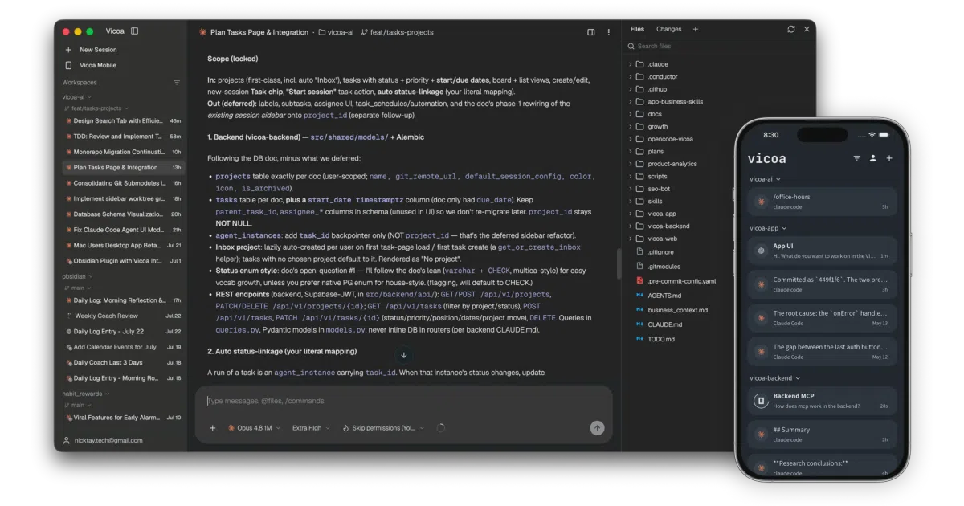Image resolution: width=964 pixels, height=506 pixels.
Task: Click the scroll-to-bottom arrow in the chat
Action: [x=403, y=355]
